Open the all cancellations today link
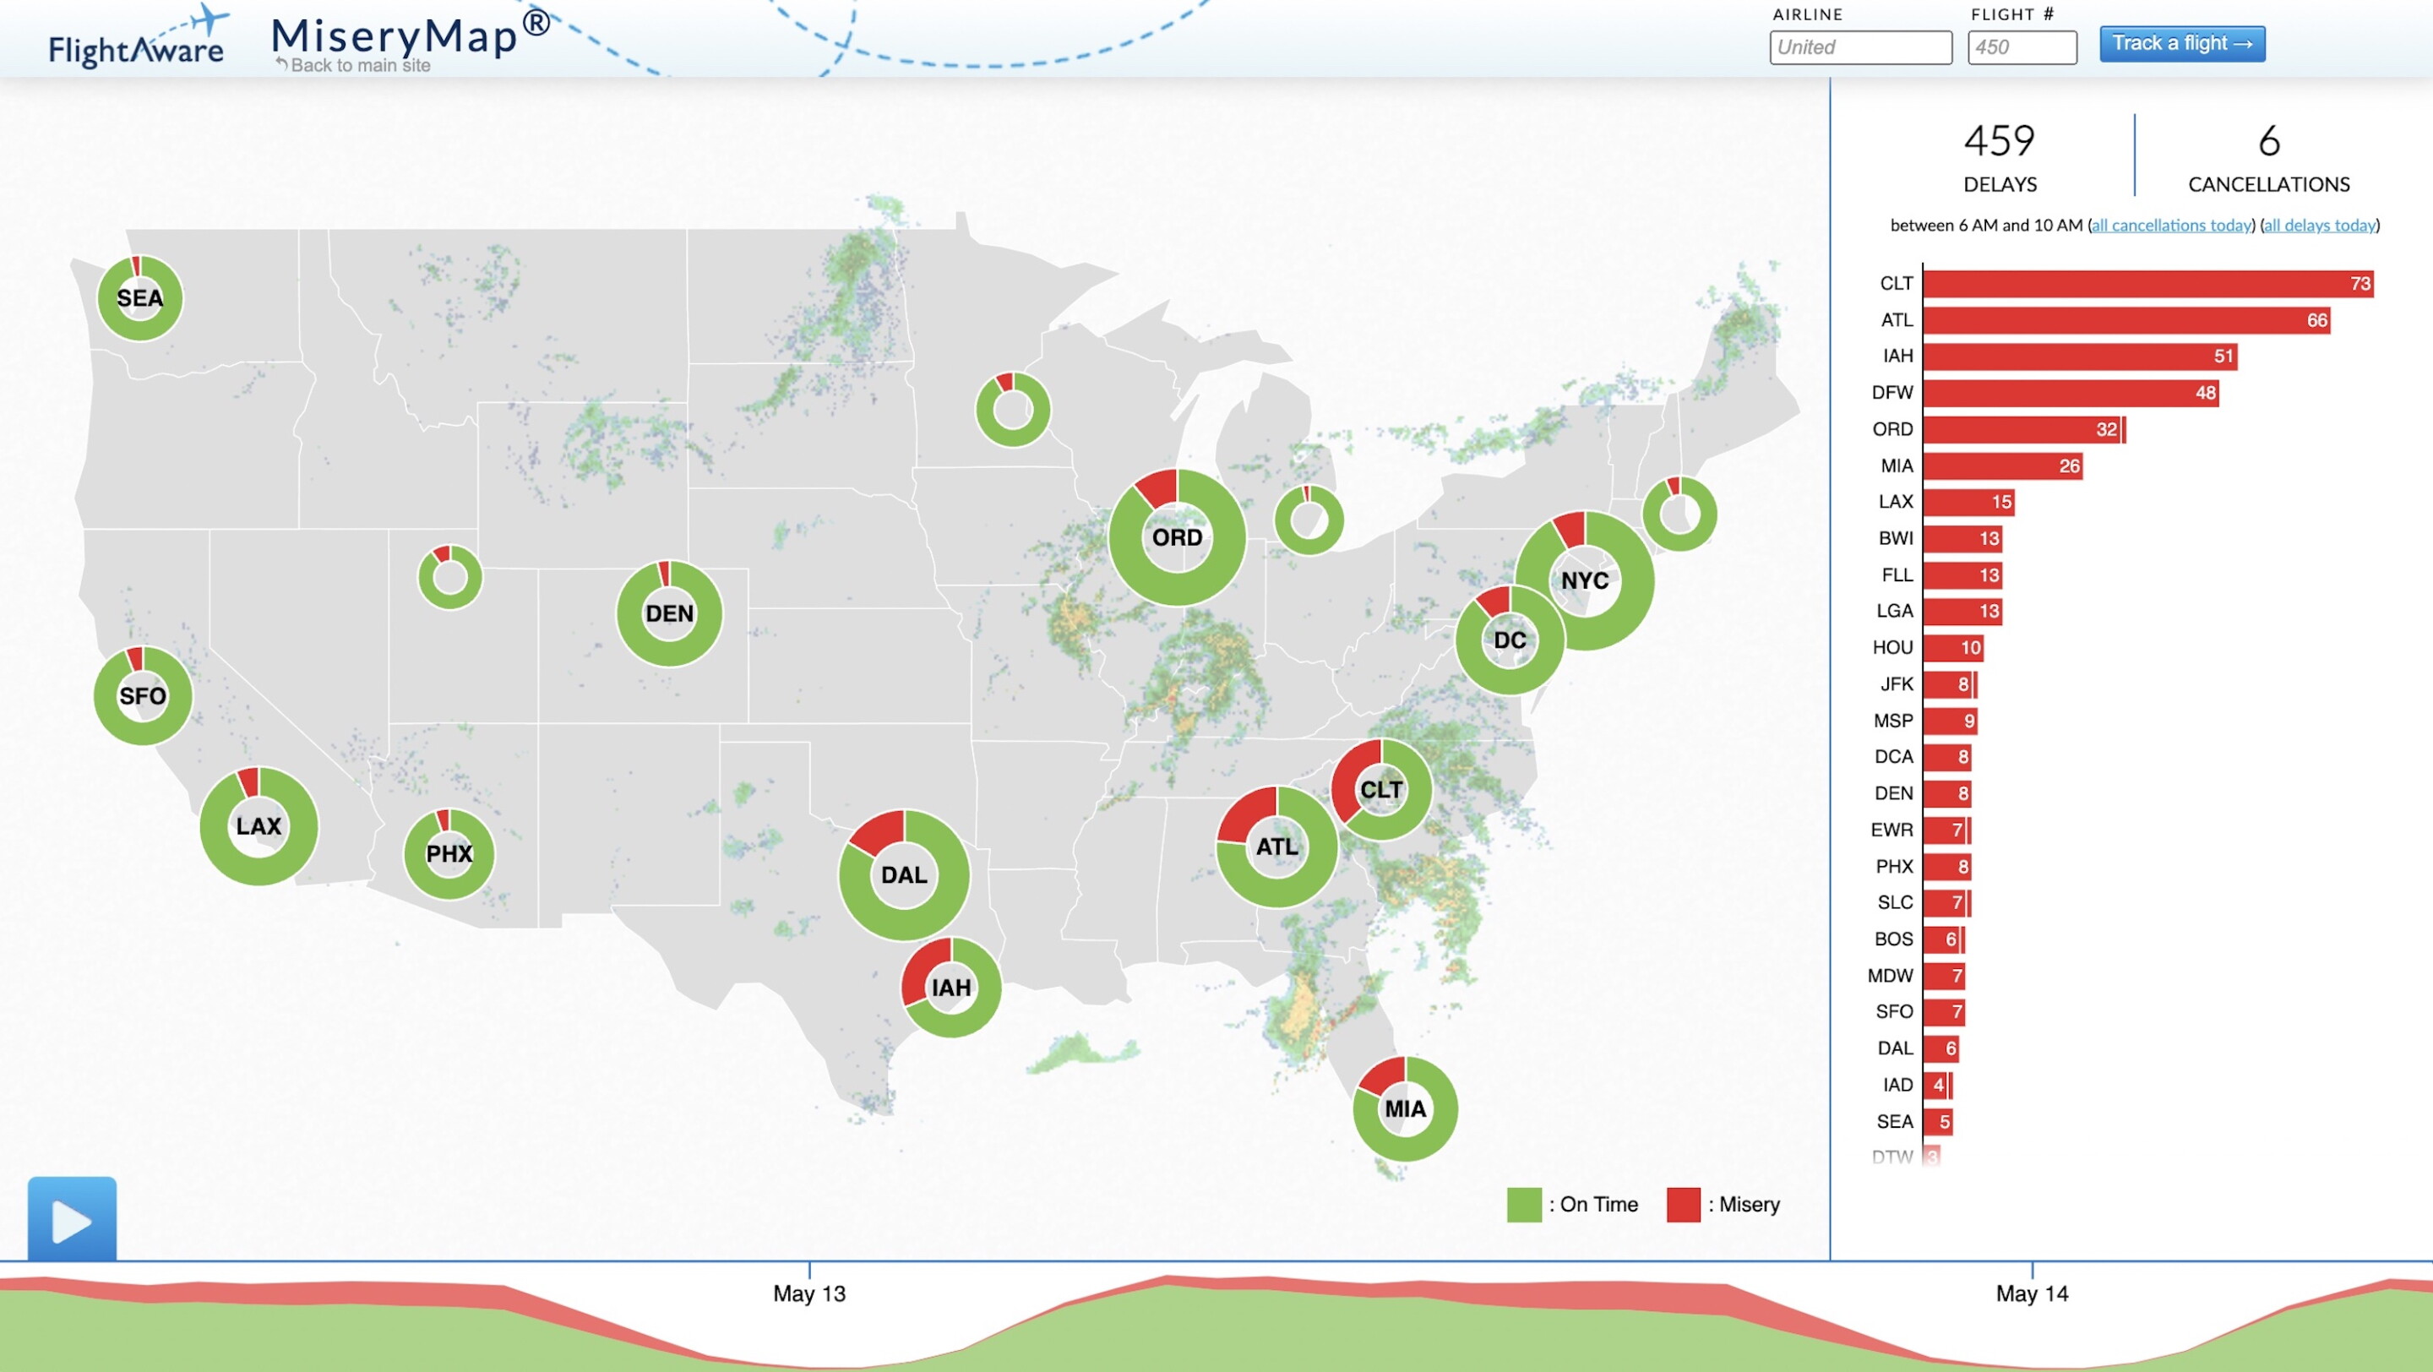The width and height of the screenshot is (2433, 1372). [2171, 225]
